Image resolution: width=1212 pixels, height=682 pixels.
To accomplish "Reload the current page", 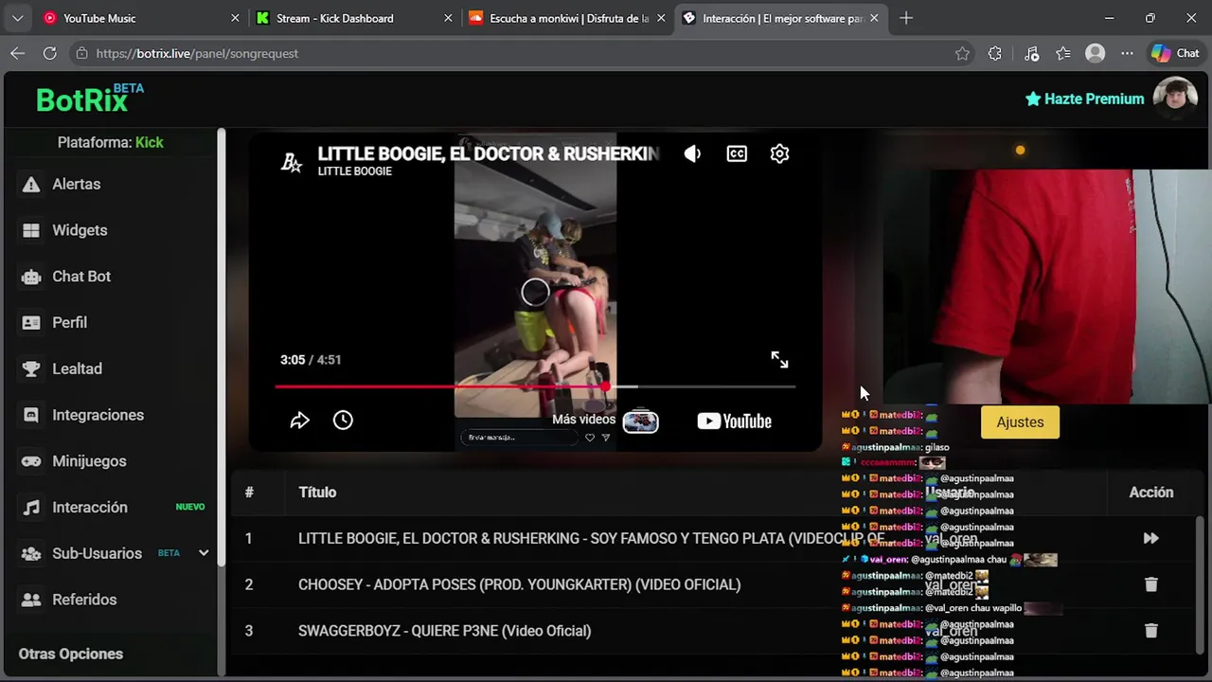I will click(x=49, y=53).
